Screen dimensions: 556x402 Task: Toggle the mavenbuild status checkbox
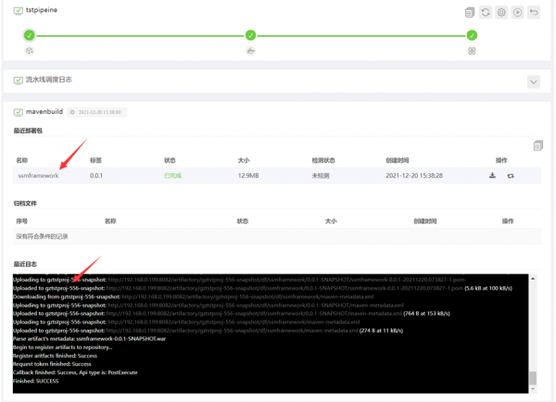click(19, 112)
